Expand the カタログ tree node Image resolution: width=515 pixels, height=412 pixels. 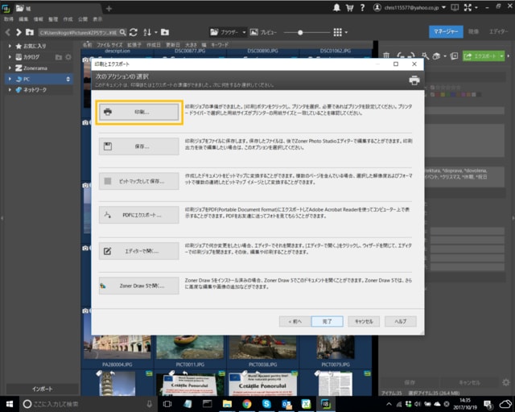click(10, 57)
